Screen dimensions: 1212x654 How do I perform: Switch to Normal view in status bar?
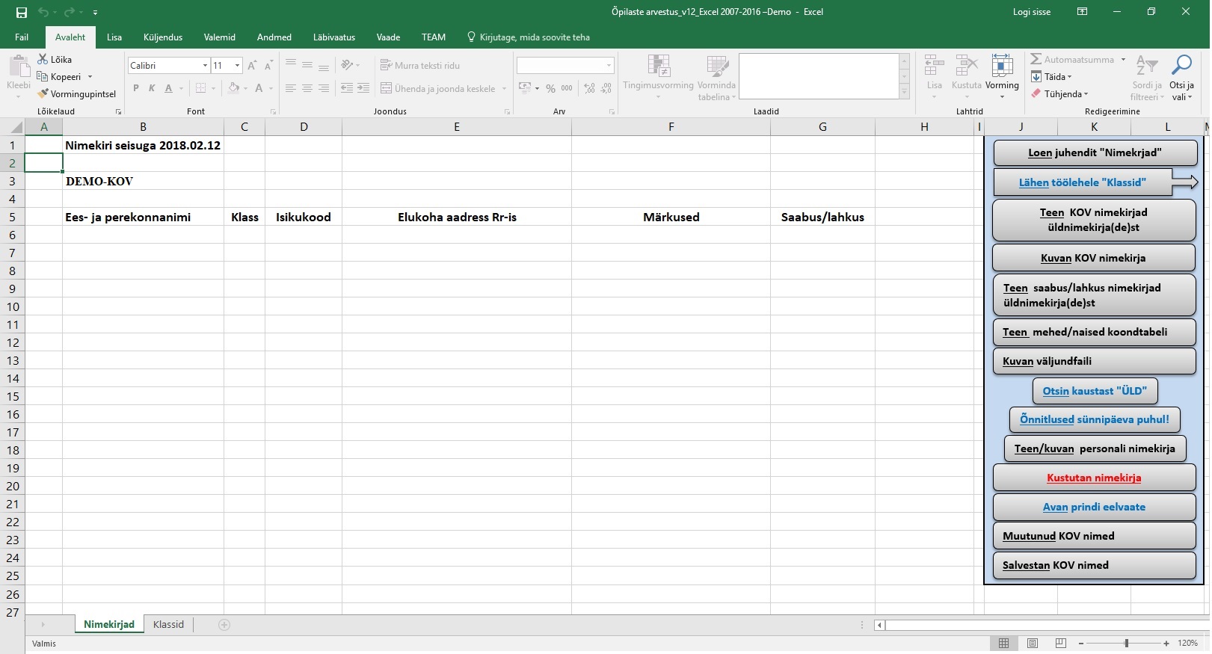click(1004, 644)
